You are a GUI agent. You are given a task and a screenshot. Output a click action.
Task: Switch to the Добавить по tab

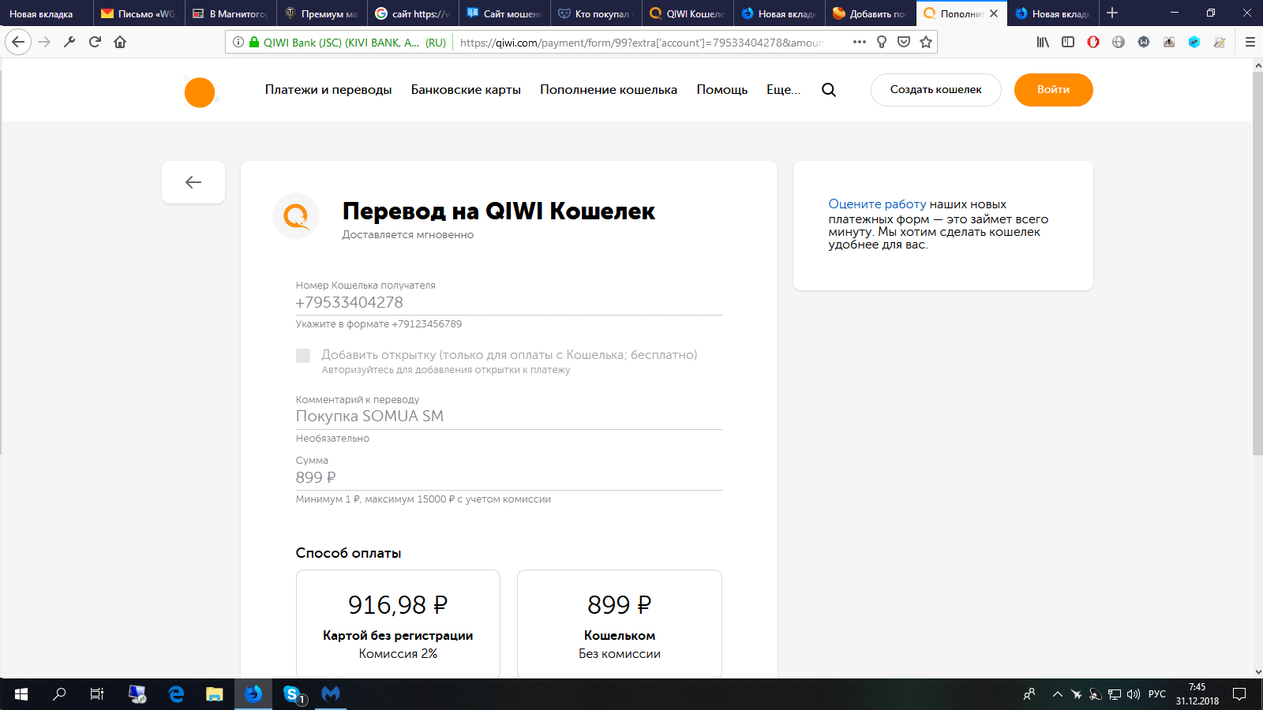(x=870, y=13)
